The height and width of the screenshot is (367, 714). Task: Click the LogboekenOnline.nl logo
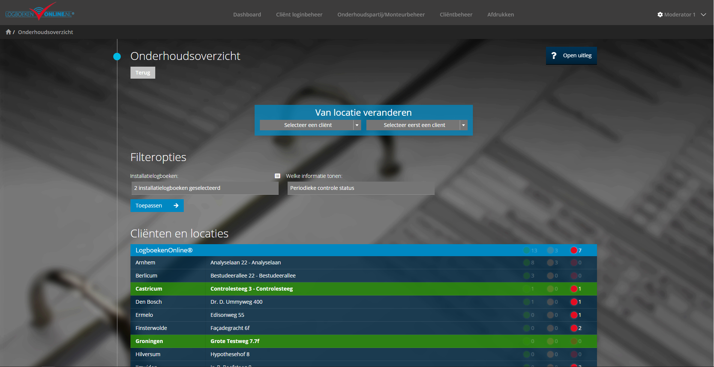tap(40, 12)
